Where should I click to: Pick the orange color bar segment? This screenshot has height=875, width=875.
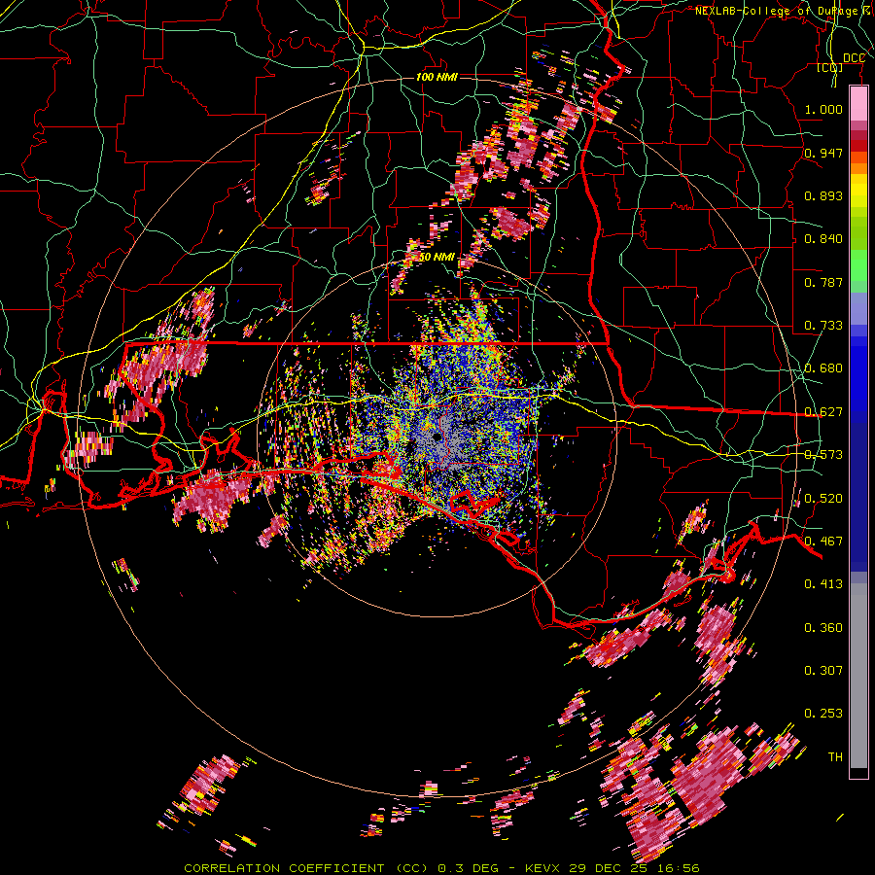[858, 166]
